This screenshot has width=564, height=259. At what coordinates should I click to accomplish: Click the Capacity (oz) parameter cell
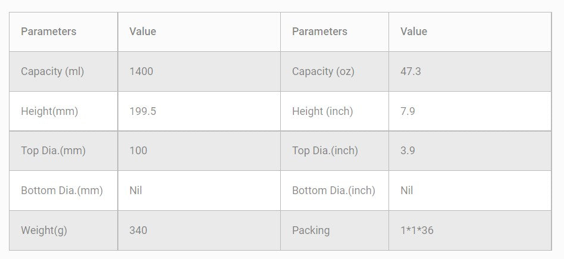pyautogui.click(x=323, y=71)
